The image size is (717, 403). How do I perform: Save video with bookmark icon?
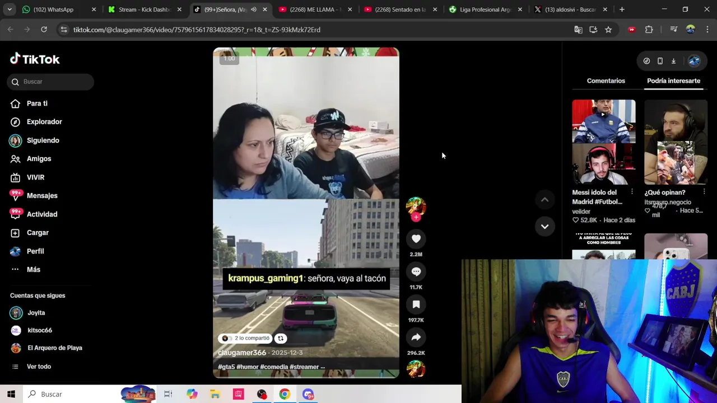pos(416,304)
